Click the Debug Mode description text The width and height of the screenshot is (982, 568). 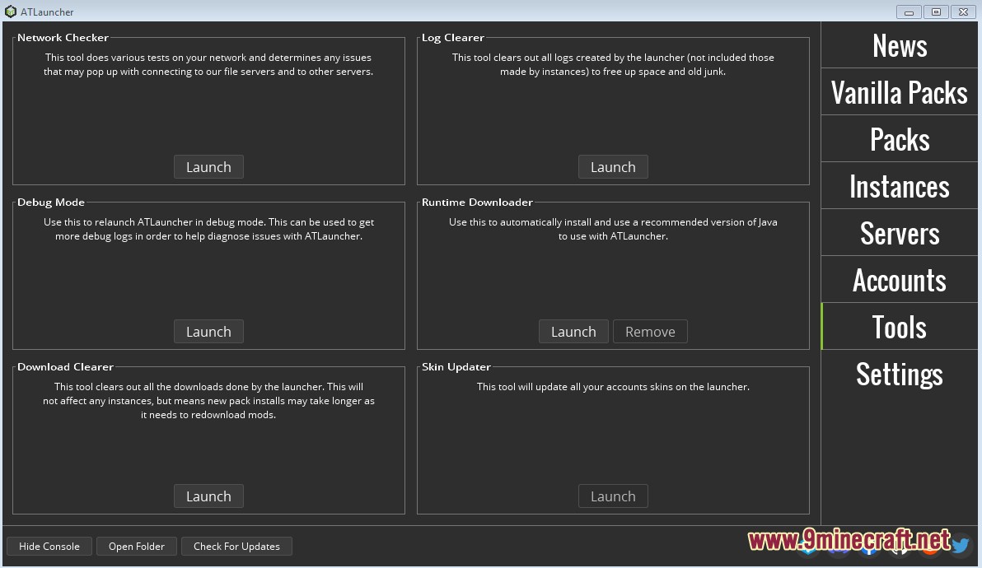click(x=208, y=229)
